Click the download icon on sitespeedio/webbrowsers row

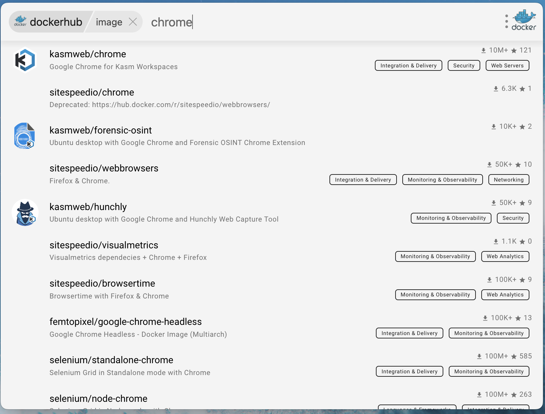pos(489,165)
